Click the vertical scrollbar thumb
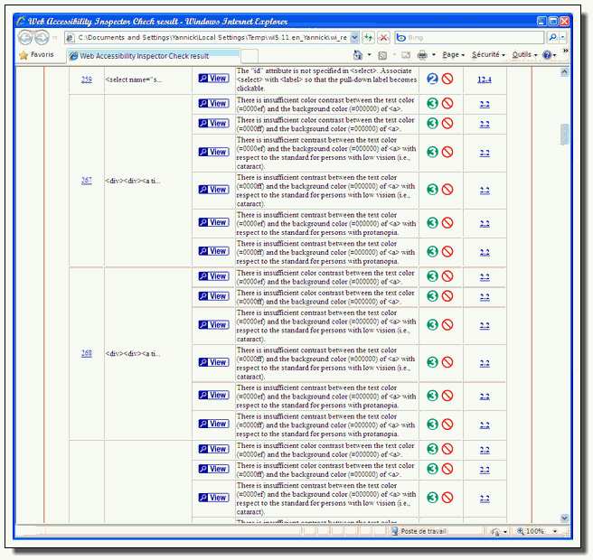This screenshot has width=593, height=560. [x=564, y=135]
